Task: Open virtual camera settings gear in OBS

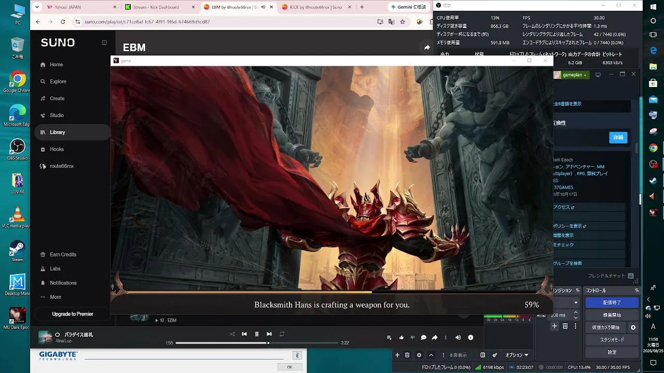Action: [x=633, y=327]
